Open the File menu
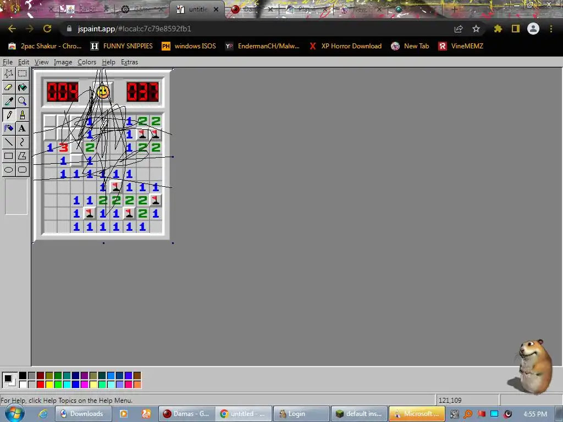 pos(7,62)
